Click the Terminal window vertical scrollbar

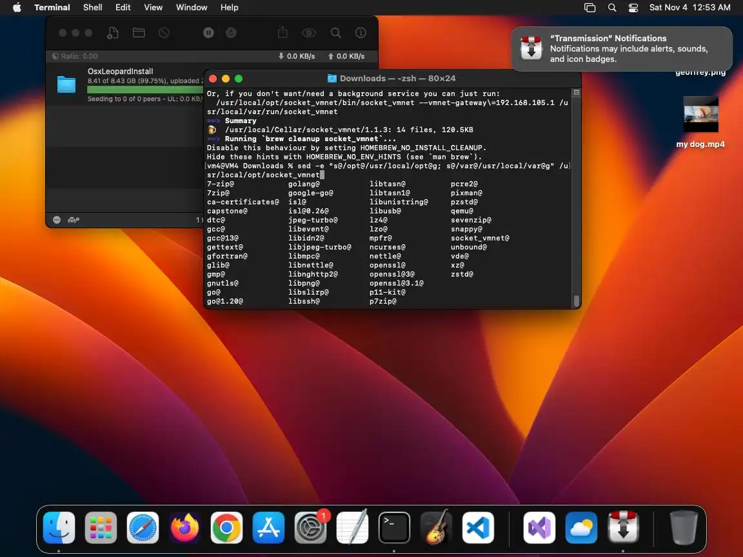(577, 300)
